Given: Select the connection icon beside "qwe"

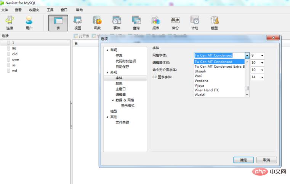Looking at the screenshot, I should [x=8, y=59].
